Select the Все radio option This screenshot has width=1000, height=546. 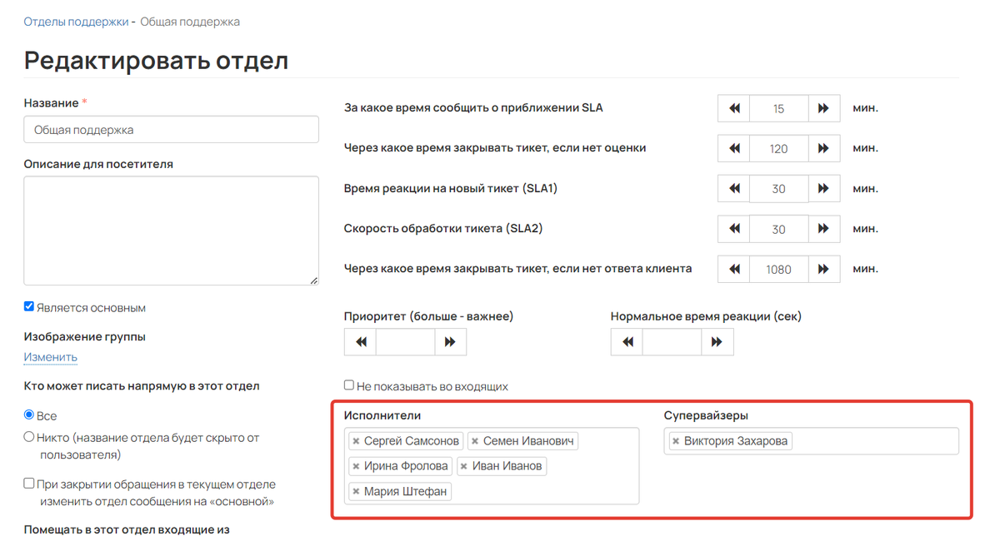click(x=29, y=414)
